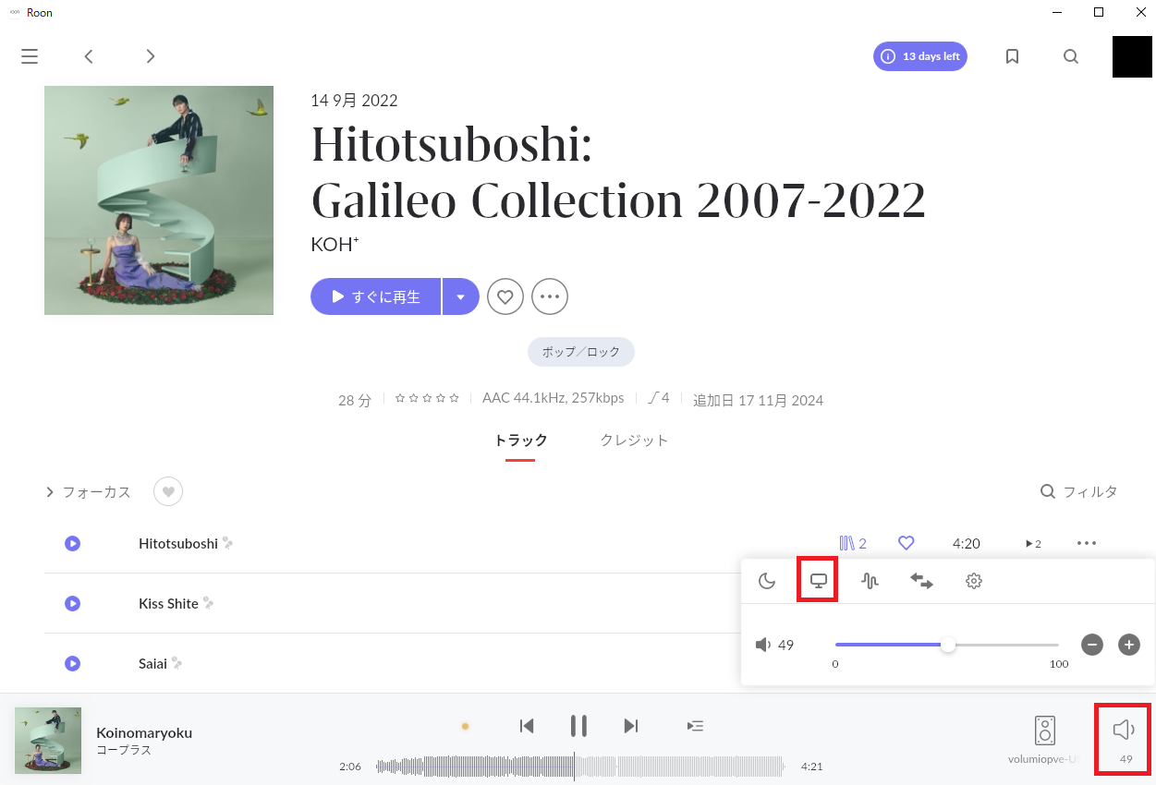Open DSP waveform settings icon
Viewport: 1156px width, 785px height.
(x=870, y=581)
